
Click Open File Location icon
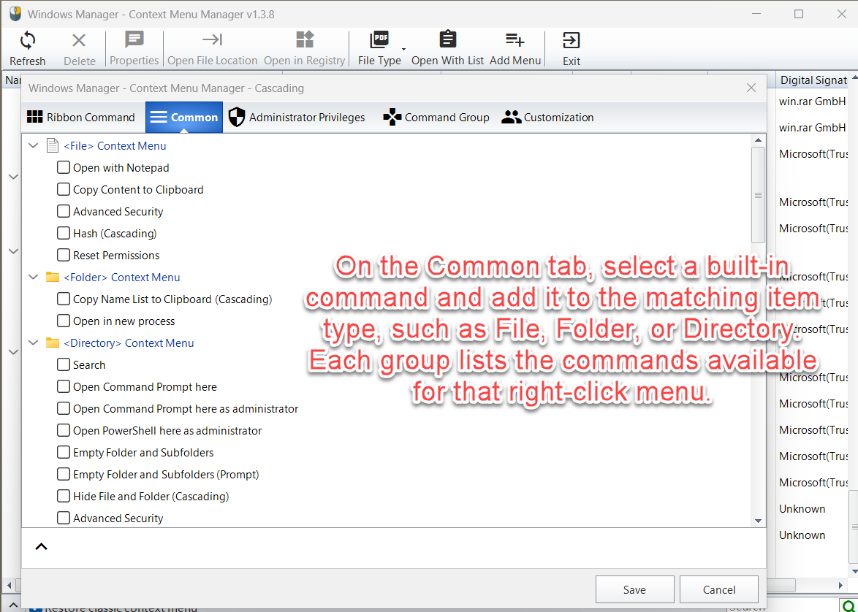pos(213,39)
